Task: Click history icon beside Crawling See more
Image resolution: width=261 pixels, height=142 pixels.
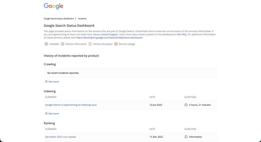Action: [46, 81]
